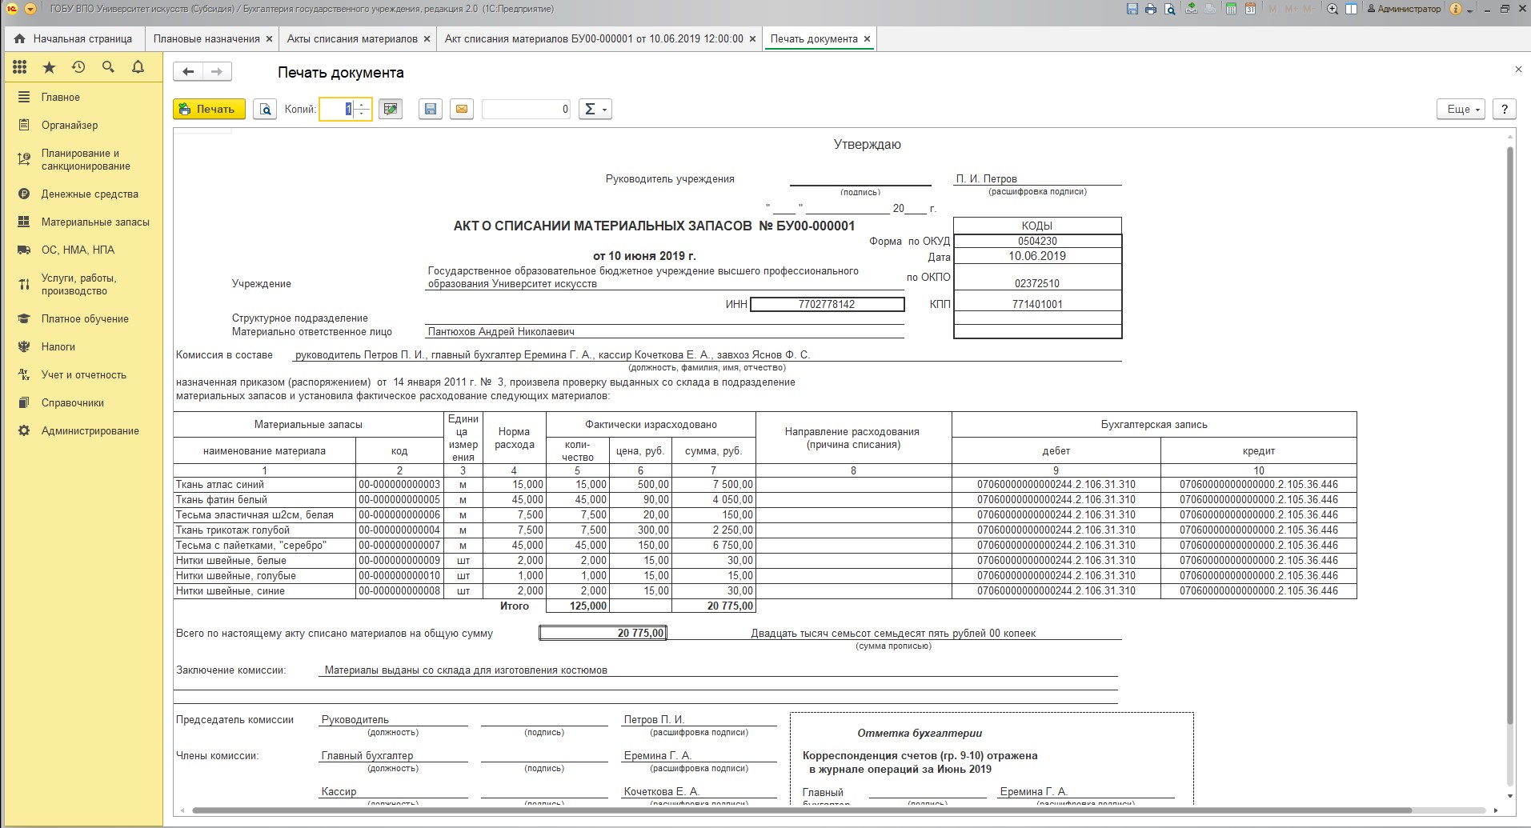Select the ИНН value 7702778142
This screenshot has height=828, width=1531.
pyautogui.click(x=828, y=304)
